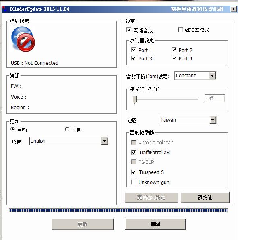Viewport: 275px width, 240px height.
Task: Click the USB not-connected globe icon
Action: [x=23, y=41]
